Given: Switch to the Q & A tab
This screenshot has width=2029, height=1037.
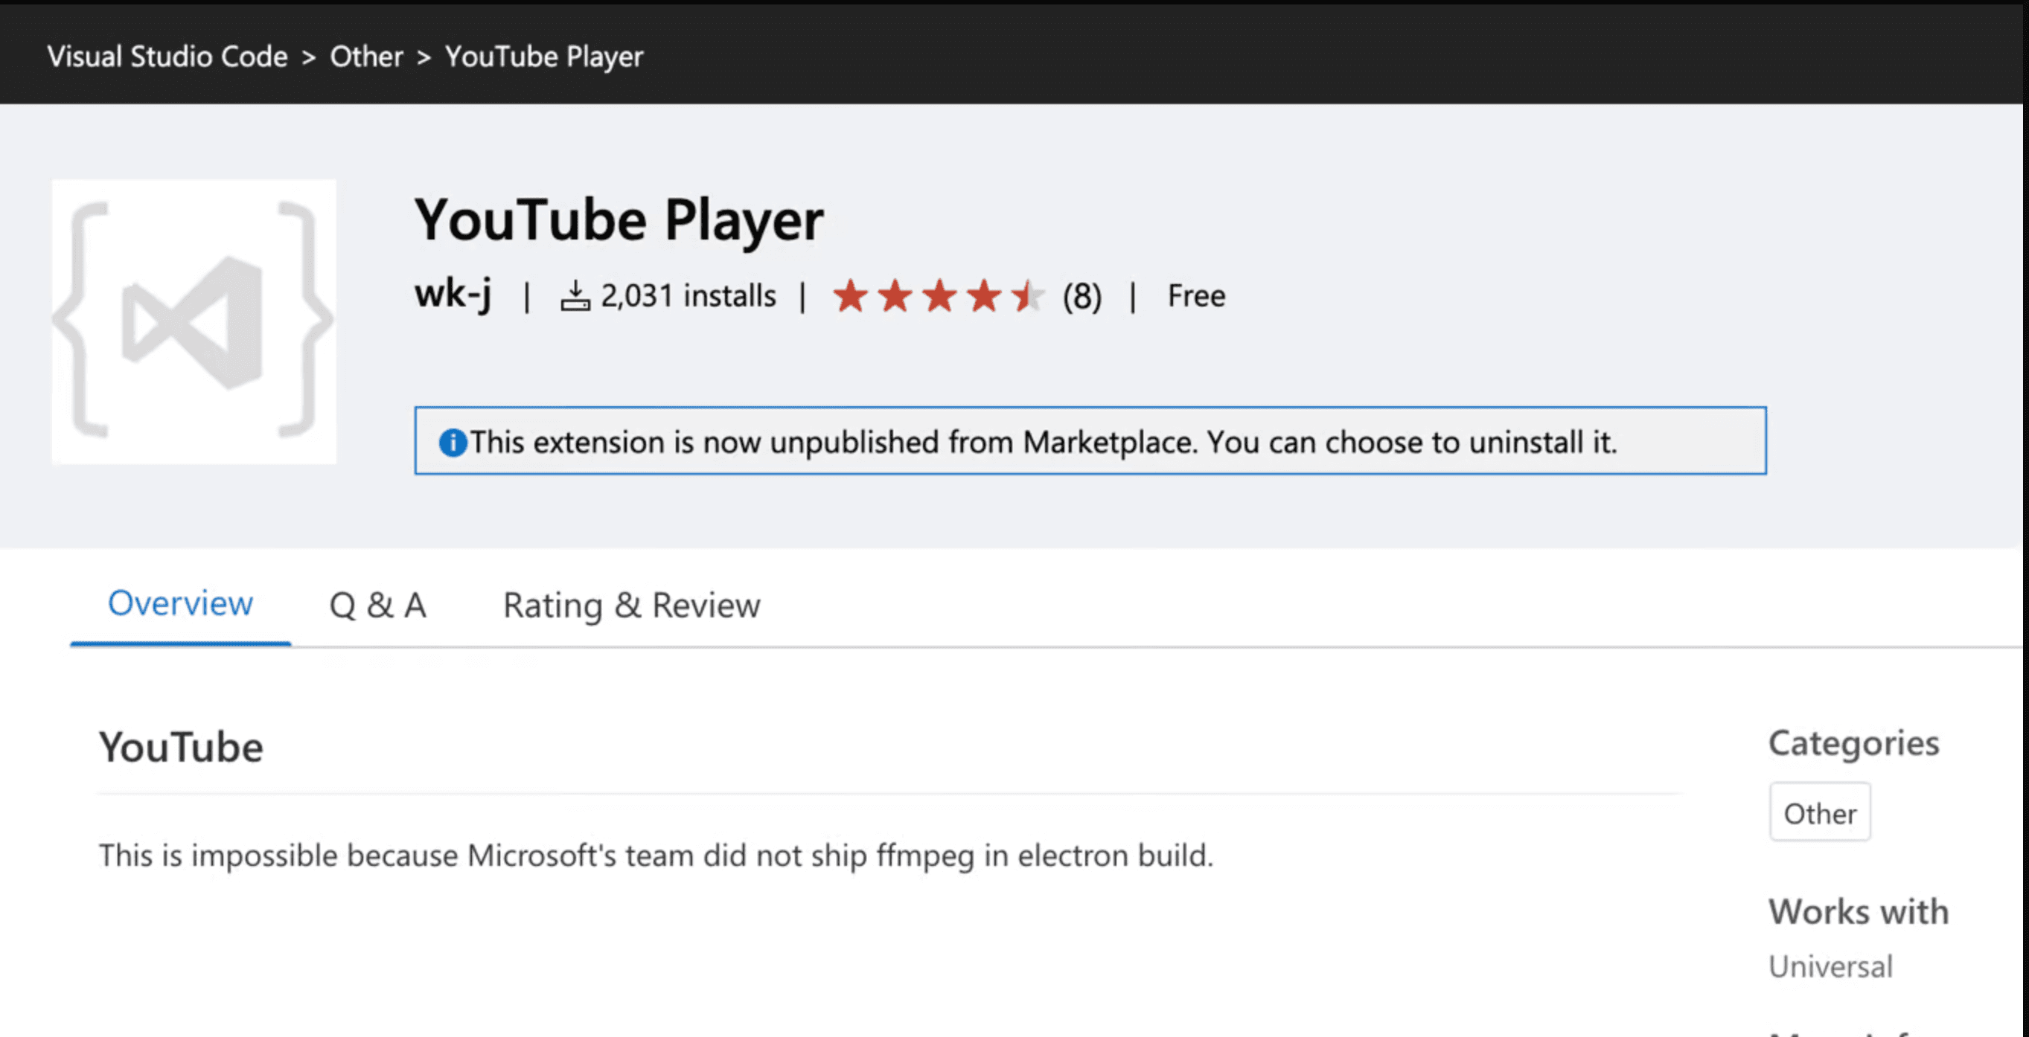Looking at the screenshot, I should pyautogui.click(x=377, y=606).
